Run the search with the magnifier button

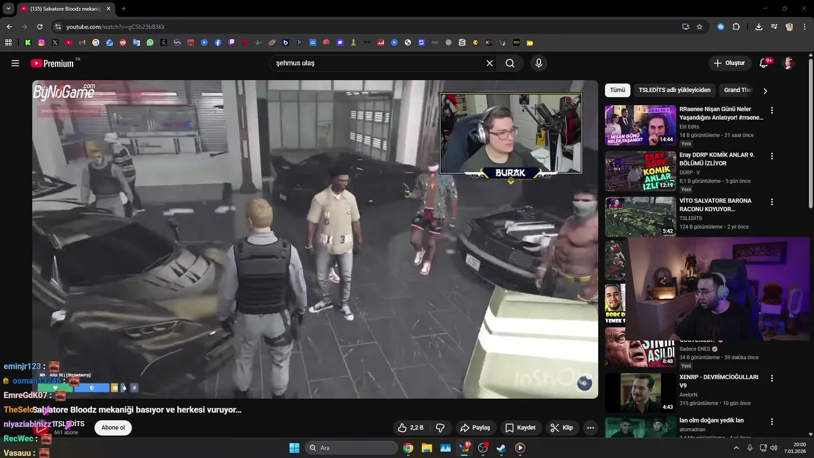click(x=510, y=63)
